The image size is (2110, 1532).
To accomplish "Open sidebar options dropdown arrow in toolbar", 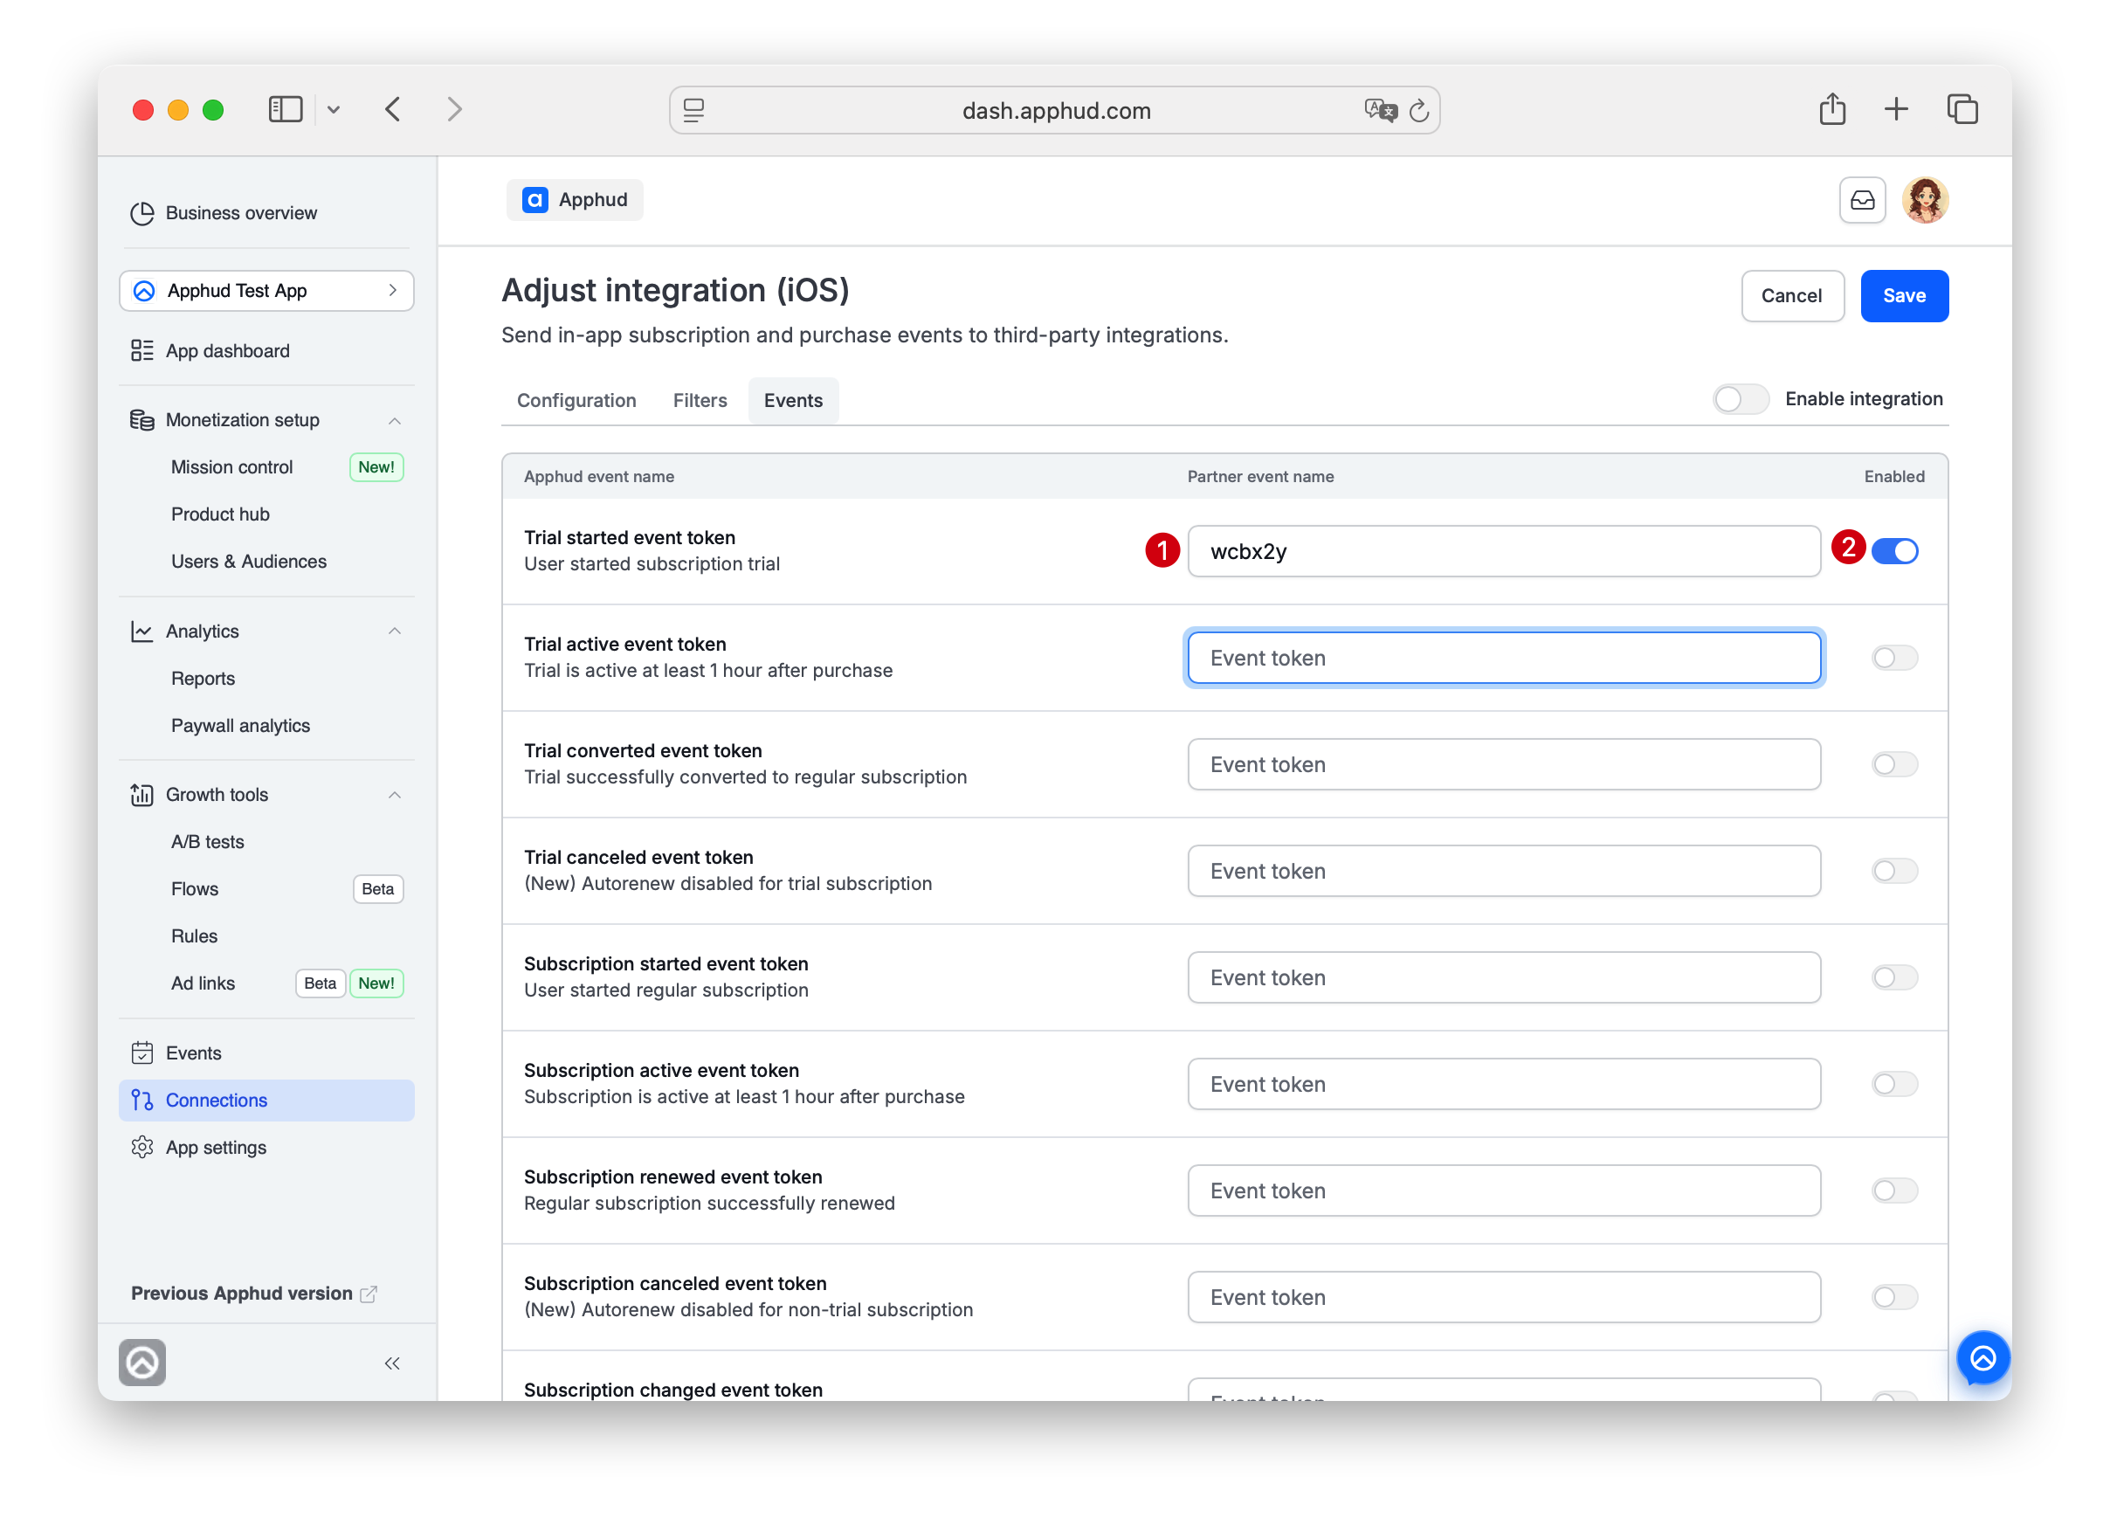I will [x=334, y=110].
